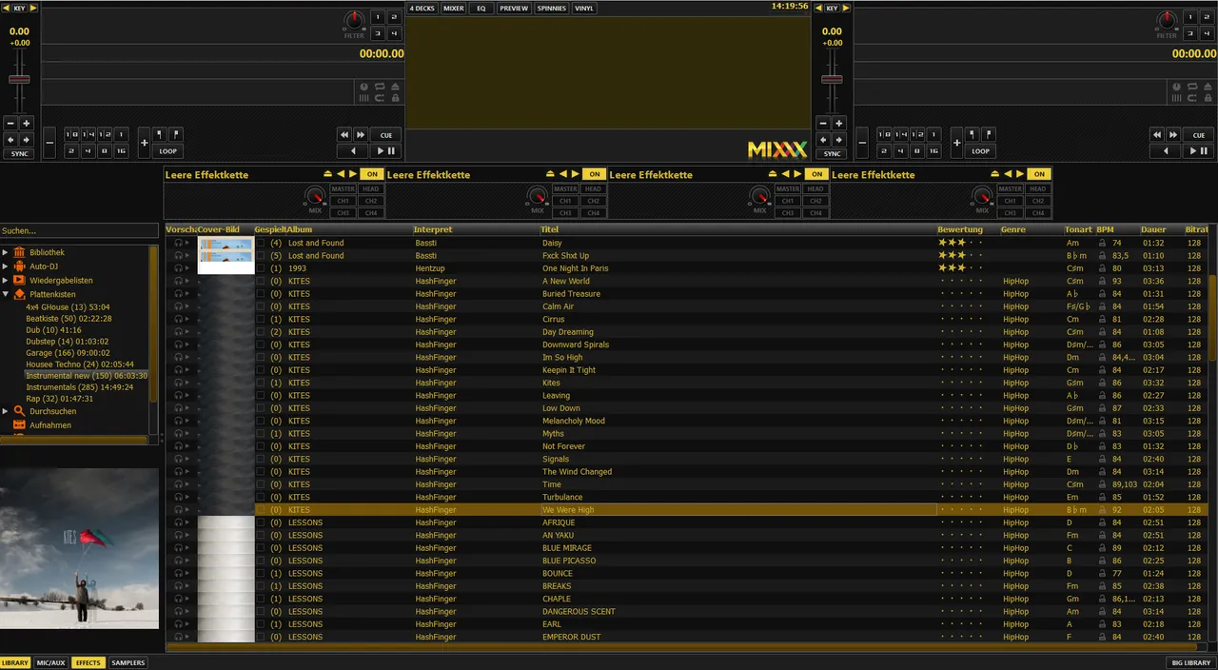The width and height of the screenshot is (1218, 670).
Task: Select Aufnahmen in the sidebar
Action: [50, 425]
